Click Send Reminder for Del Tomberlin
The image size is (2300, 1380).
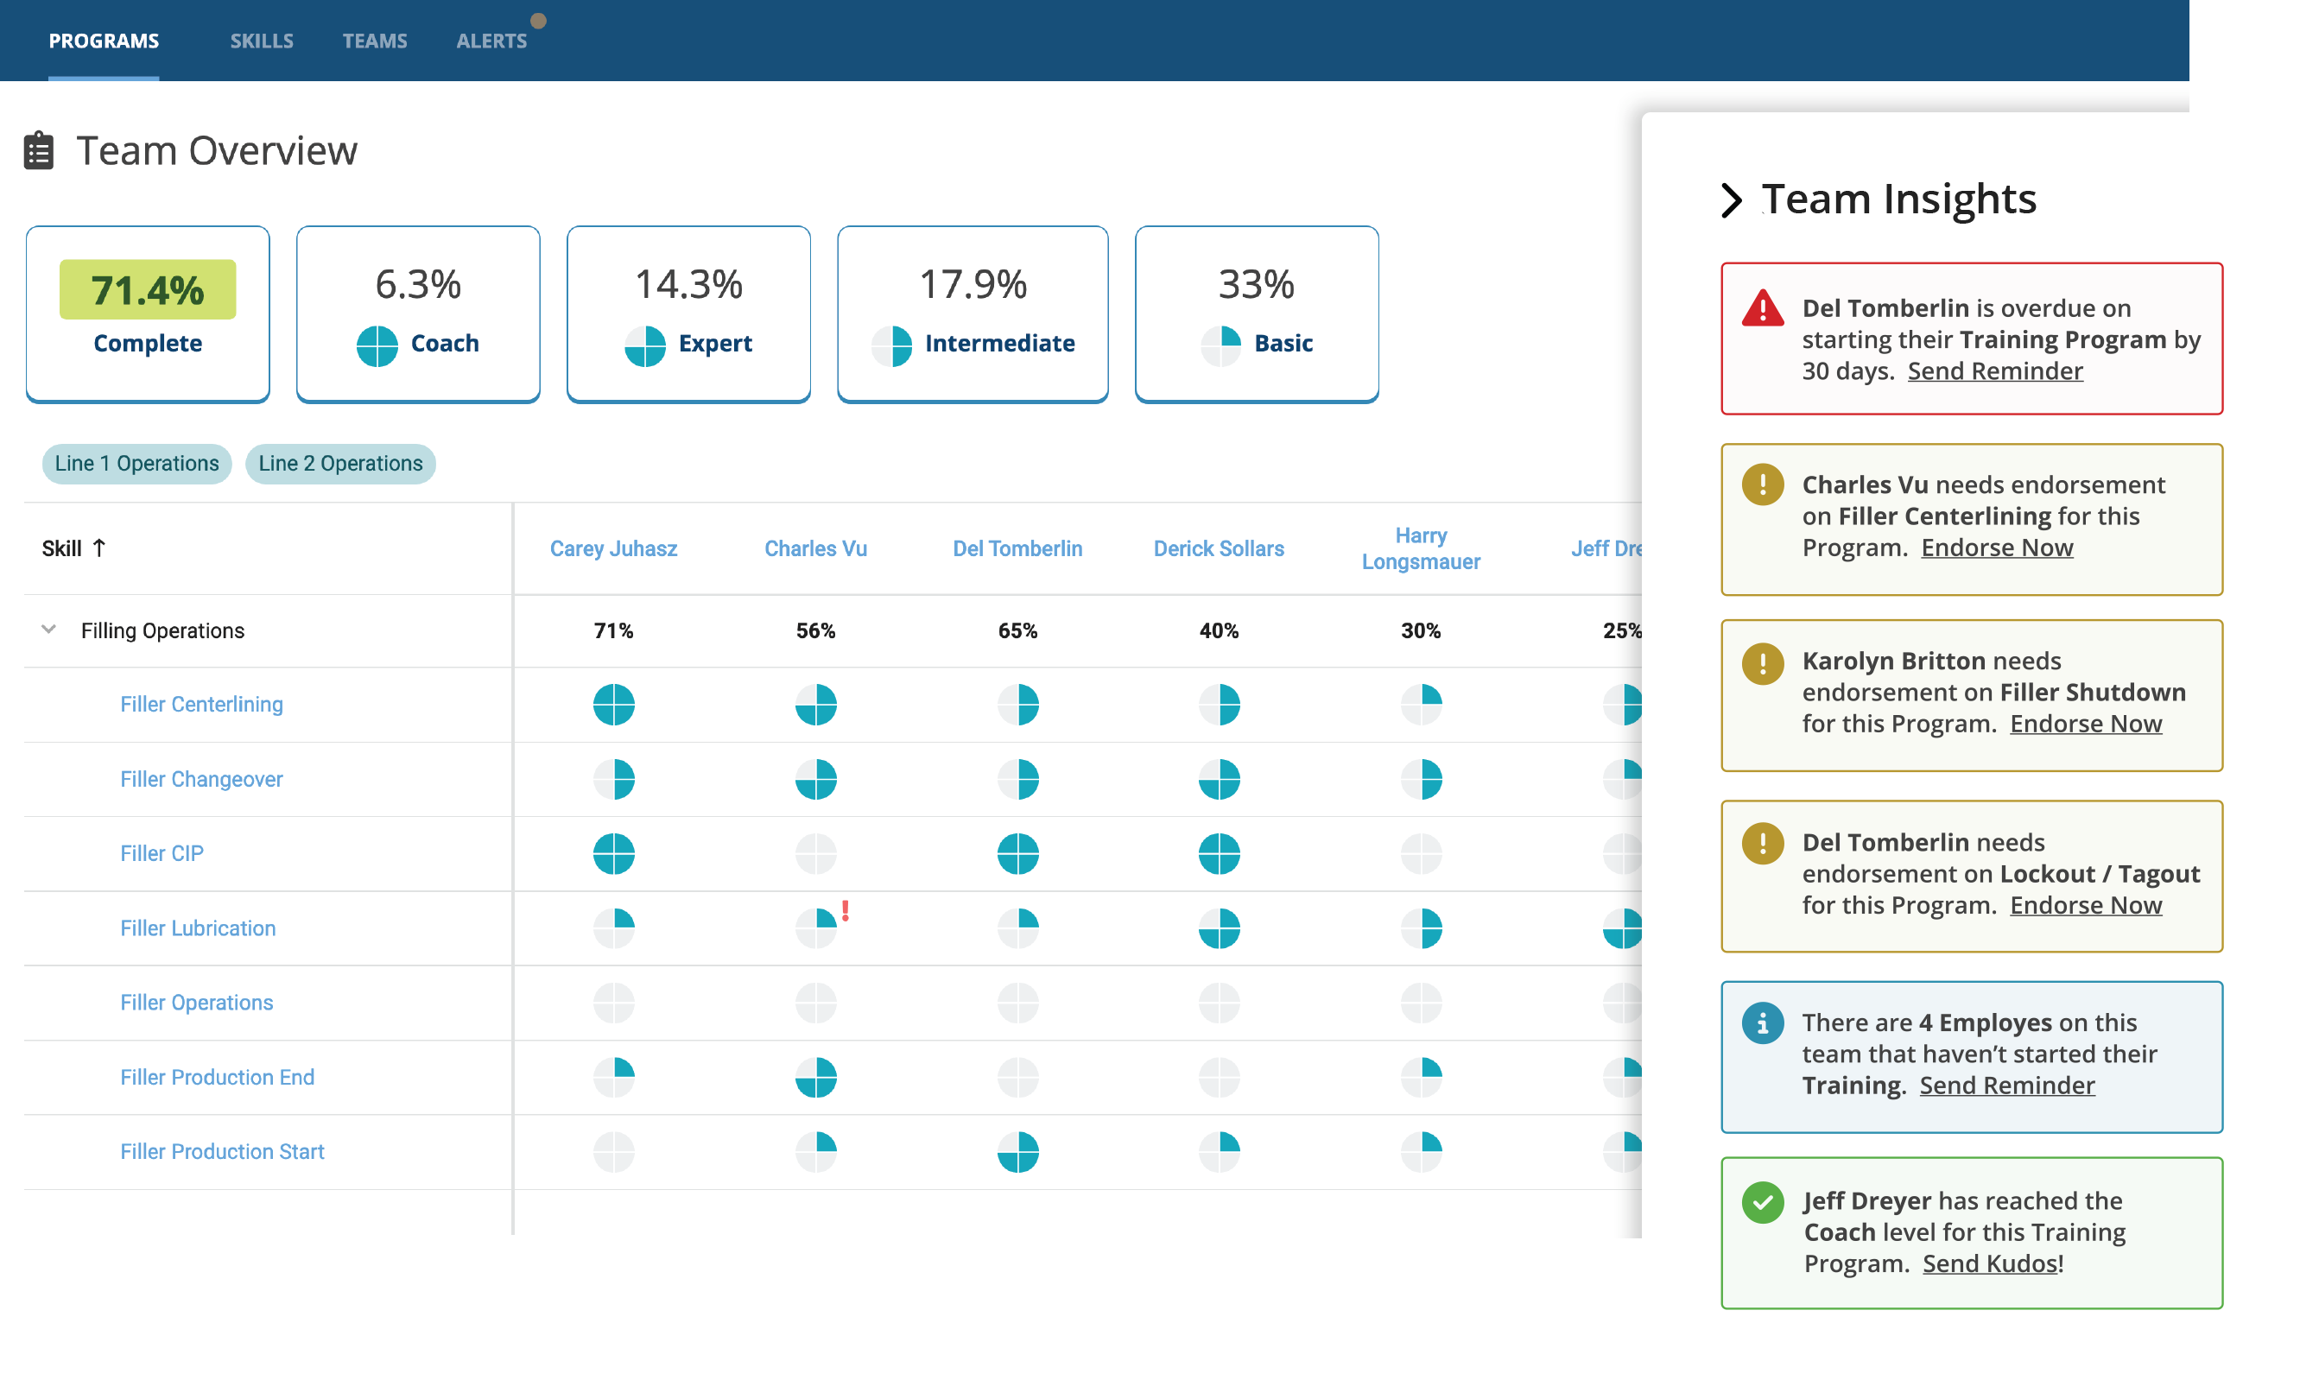[x=1994, y=370]
